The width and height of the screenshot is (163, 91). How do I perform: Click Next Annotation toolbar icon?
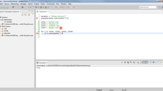click(53, 7)
